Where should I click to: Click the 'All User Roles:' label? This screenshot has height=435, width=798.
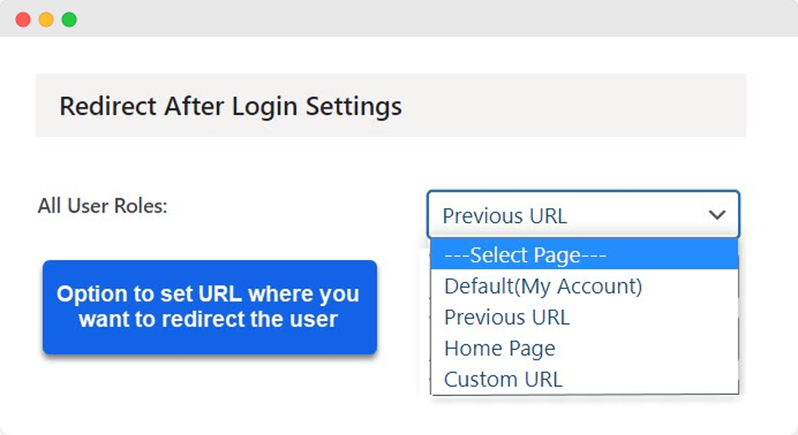coord(102,206)
